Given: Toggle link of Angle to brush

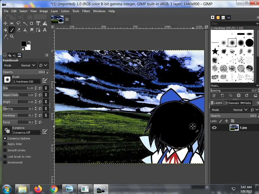Looking at the screenshot, I should coord(46,102).
